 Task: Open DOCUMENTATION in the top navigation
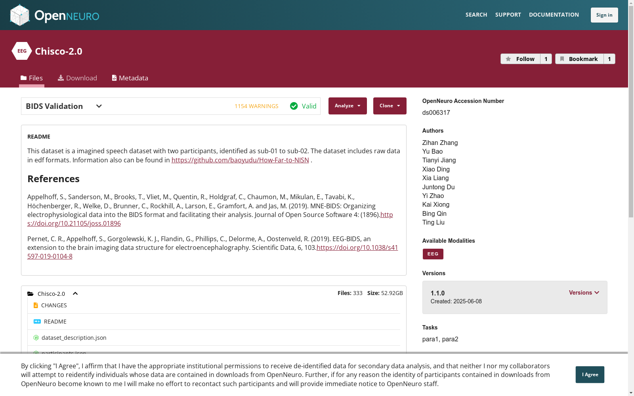coord(554,15)
